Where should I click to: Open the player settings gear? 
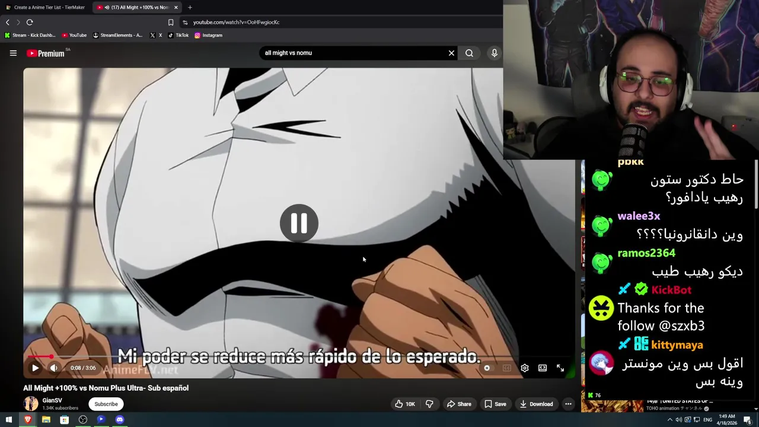click(x=525, y=368)
